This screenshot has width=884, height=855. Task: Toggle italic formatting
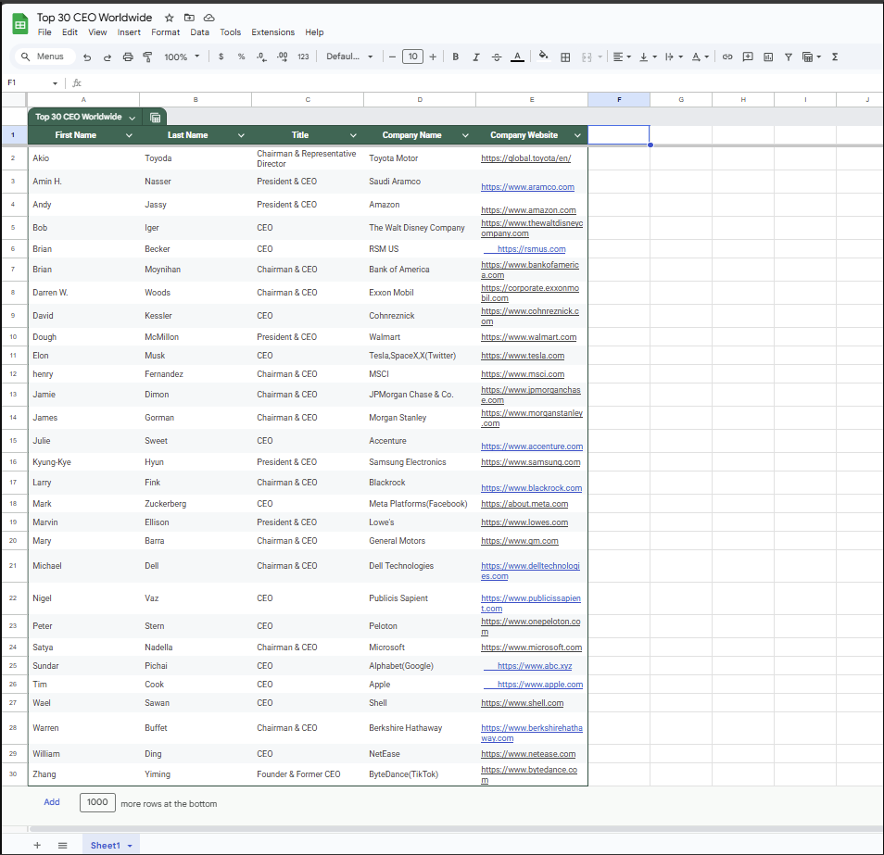(x=476, y=57)
